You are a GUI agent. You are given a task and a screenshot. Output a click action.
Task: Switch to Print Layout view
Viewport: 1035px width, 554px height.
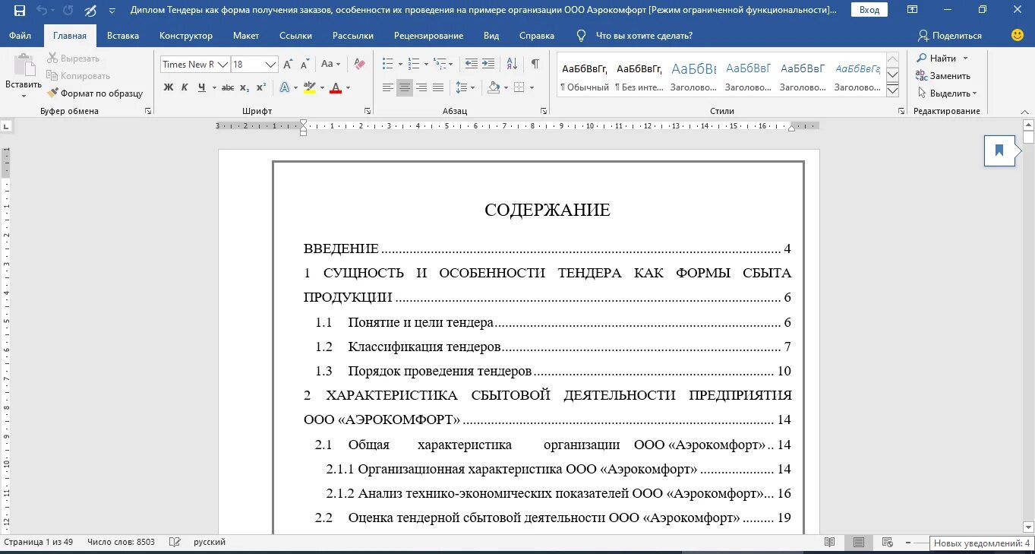[859, 542]
